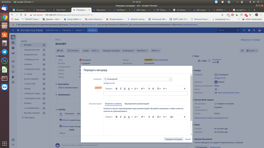Collapse the Activity section
264x148 pixels.
tap(56, 109)
